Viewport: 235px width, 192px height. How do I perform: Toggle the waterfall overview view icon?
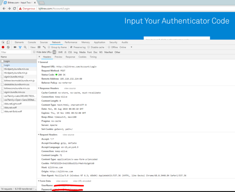44,47
